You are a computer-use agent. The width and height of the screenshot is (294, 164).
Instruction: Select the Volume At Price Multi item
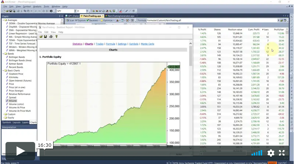(20, 111)
